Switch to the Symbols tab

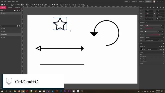18,7
